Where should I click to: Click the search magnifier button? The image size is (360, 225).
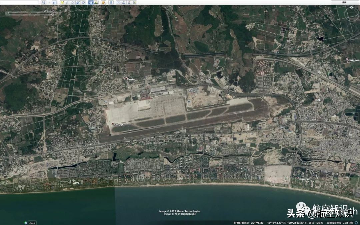pos(44,2)
